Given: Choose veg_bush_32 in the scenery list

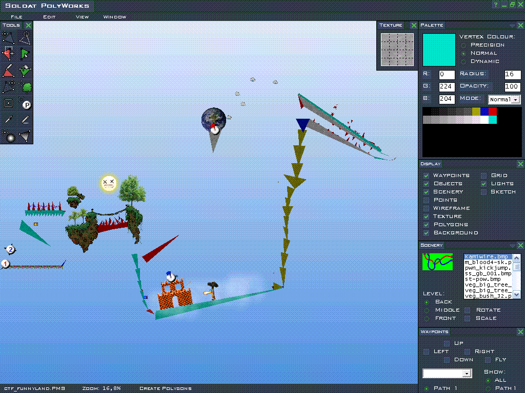Looking at the screenshot, I should 488,296.
